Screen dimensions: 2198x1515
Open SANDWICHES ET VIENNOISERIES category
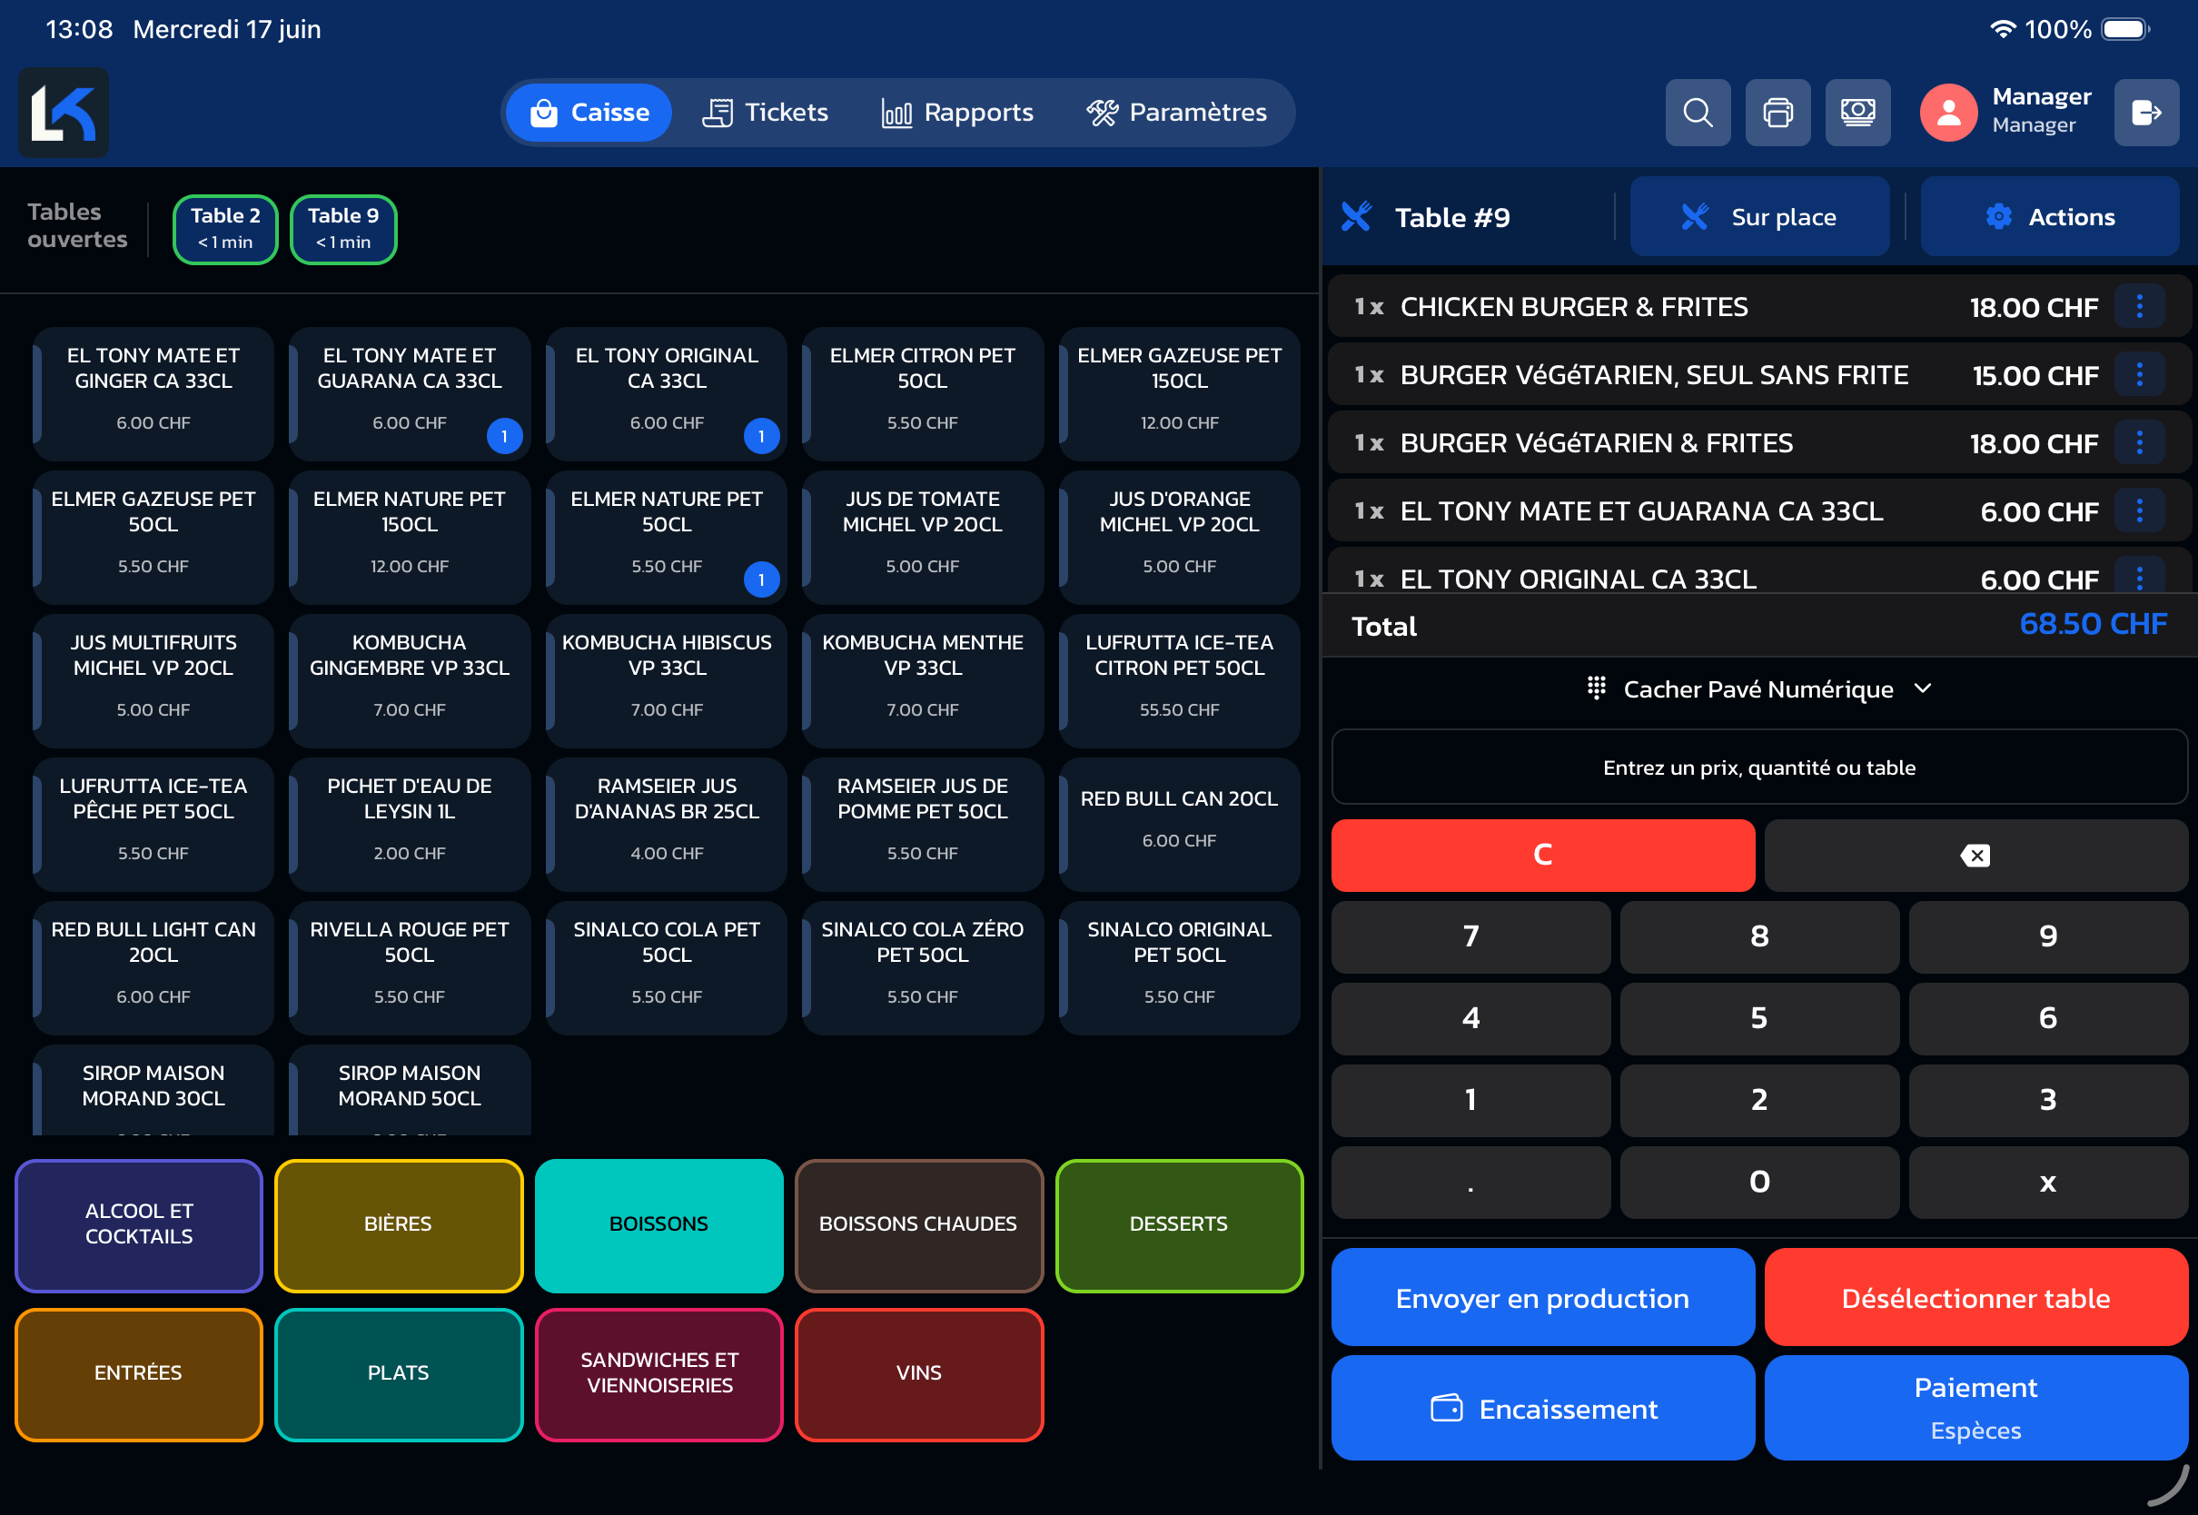[x=658, y=1373]
